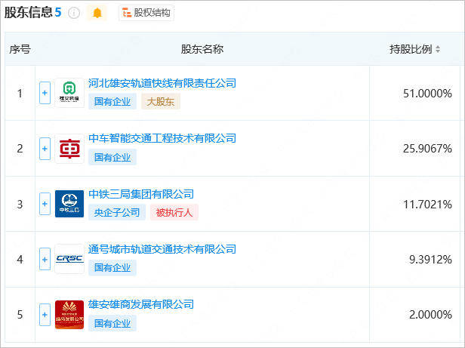Select the 25.9067% shareholding value
The width and height of the screenshot is (465, 348).
point(427,149)
